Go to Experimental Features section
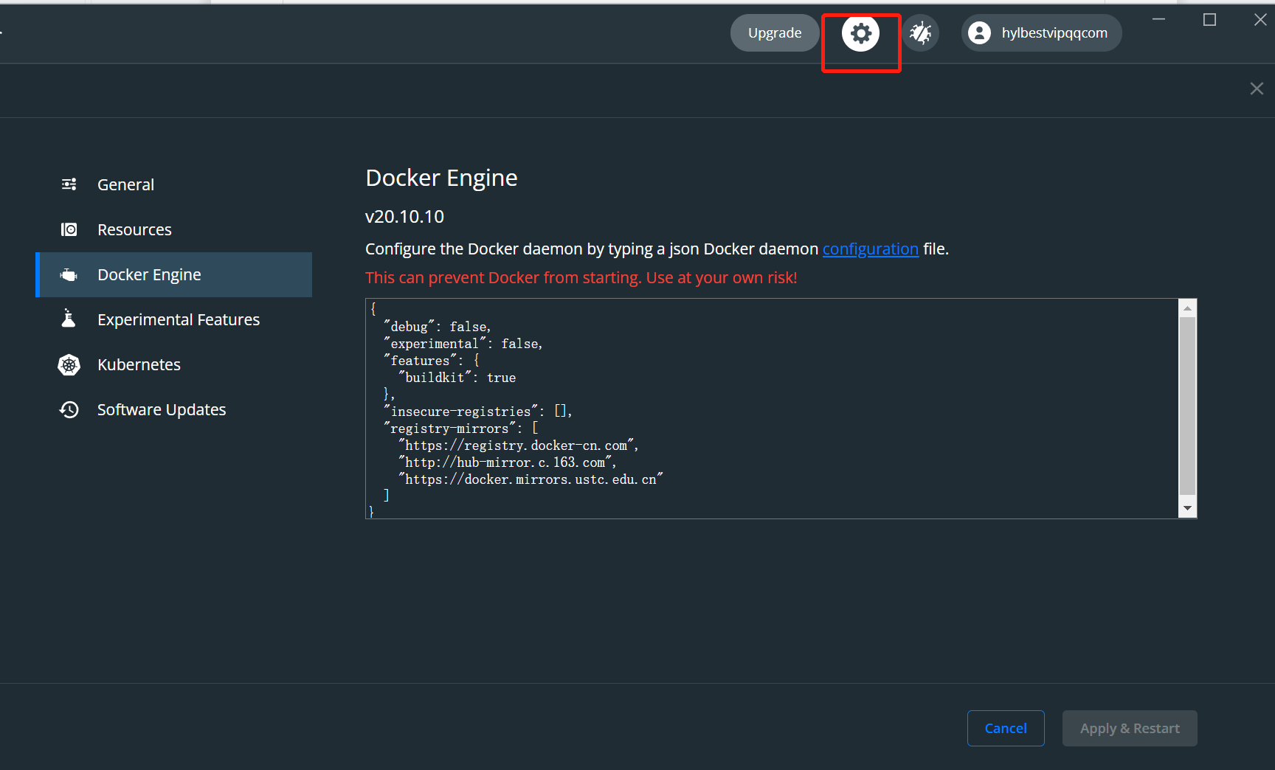This screenshot has height=770, width=1275. [173, 319]
